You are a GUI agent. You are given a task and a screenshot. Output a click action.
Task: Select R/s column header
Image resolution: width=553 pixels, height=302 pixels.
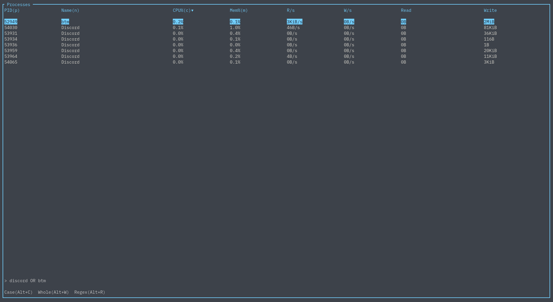(x=291, y=10)
